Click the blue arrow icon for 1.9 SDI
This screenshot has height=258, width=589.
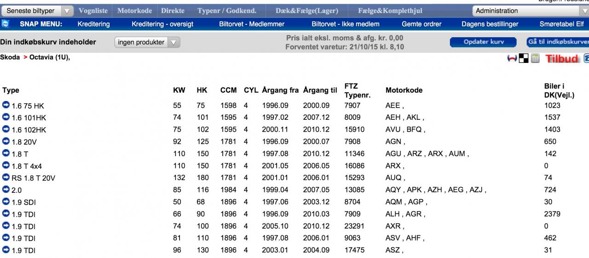coord(6,202)
